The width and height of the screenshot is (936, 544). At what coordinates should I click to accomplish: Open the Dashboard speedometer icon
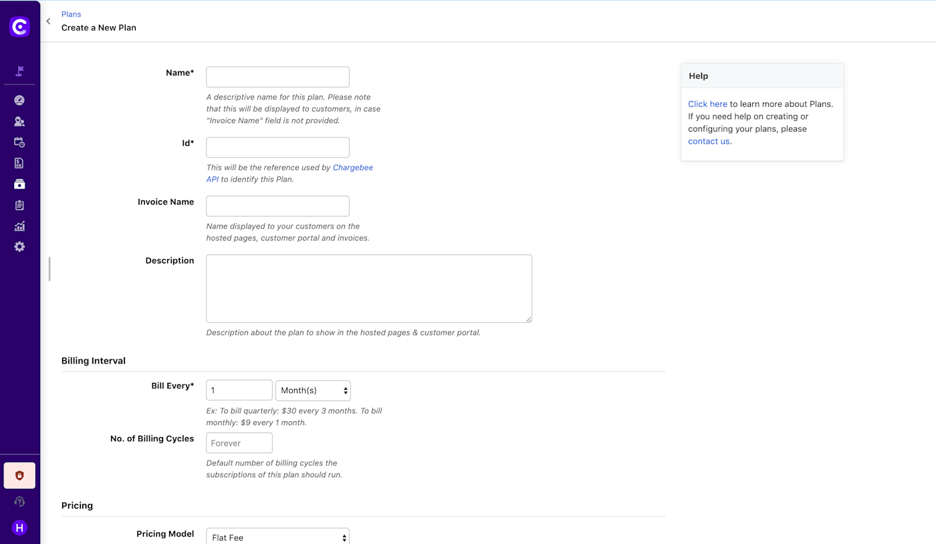coord(19,100)
